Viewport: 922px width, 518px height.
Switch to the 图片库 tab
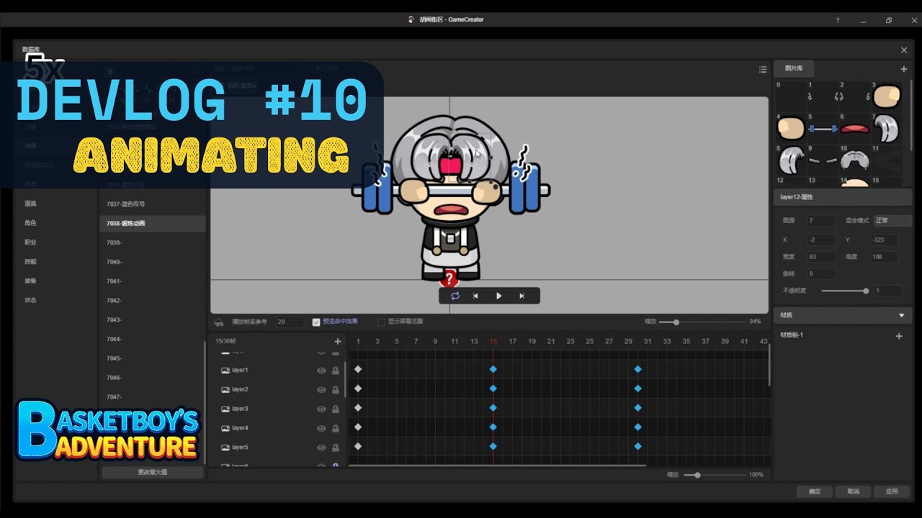[794, 68]
